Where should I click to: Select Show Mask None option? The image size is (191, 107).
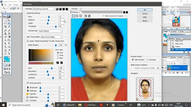click(x=58, y=53)
